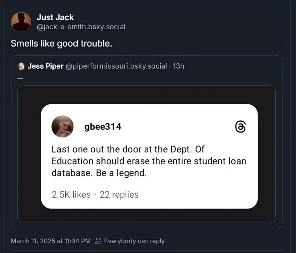The height and width of the screenshot is (253, 296).
Task: Click the @piperformissouri.bsky.social handle
Action: [116, 66]
